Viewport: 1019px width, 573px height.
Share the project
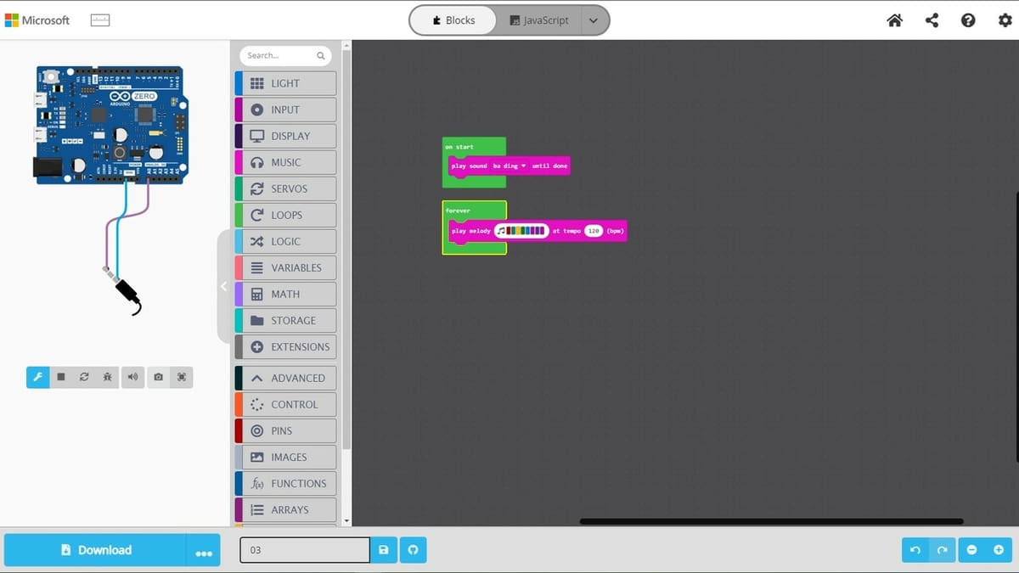pos(932,20)
